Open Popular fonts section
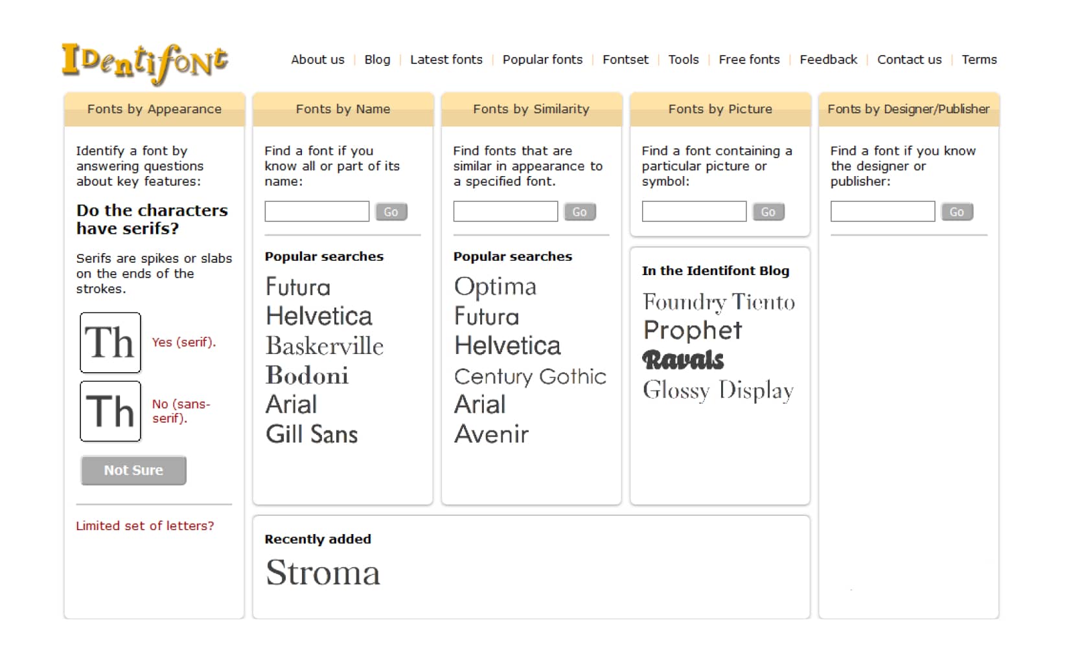Viewport: 1069px width, 668px height. [542, 60]
